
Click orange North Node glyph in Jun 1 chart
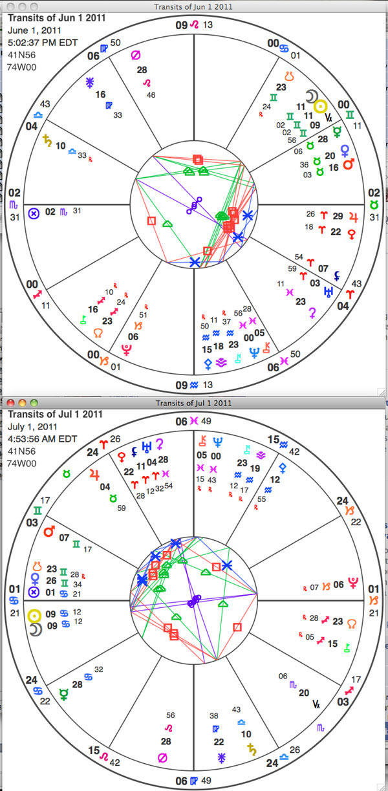click(x=98, y=333)
